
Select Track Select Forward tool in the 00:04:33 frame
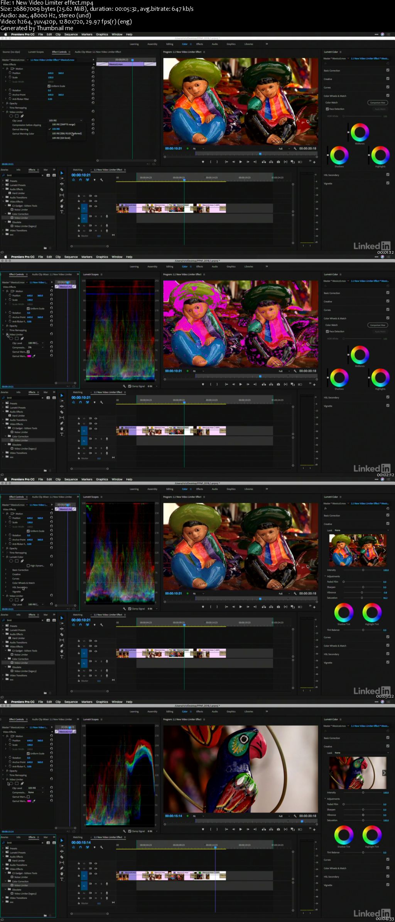point(62,846)
